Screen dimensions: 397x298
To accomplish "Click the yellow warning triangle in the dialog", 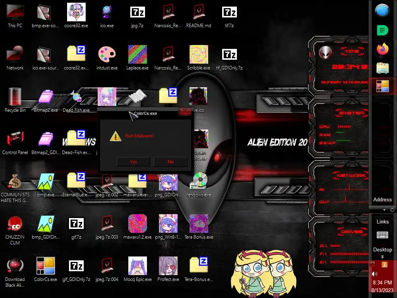I will click(x=116, y=136).
